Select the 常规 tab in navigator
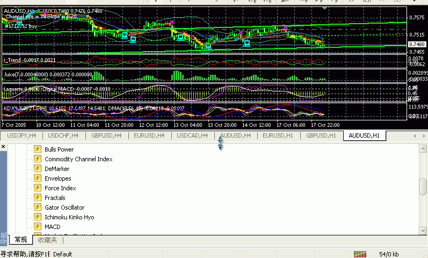 tap(20, 240)
